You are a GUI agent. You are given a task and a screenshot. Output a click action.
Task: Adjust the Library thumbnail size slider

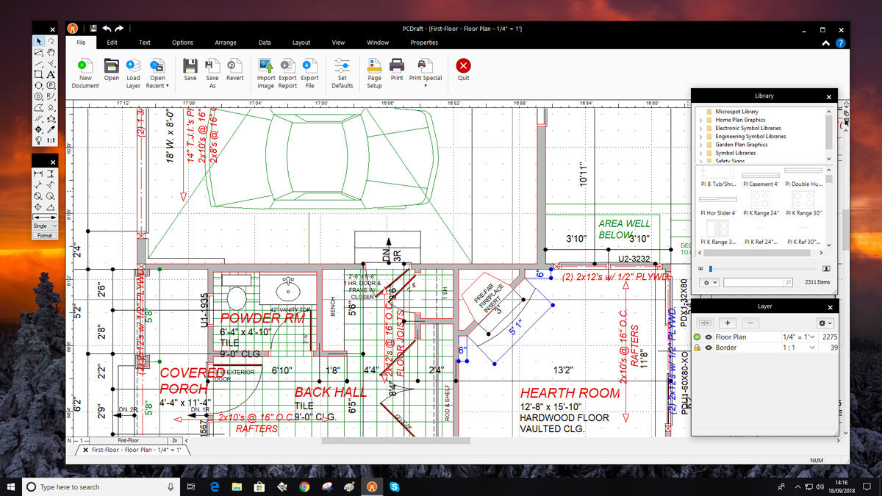(711, 269)
